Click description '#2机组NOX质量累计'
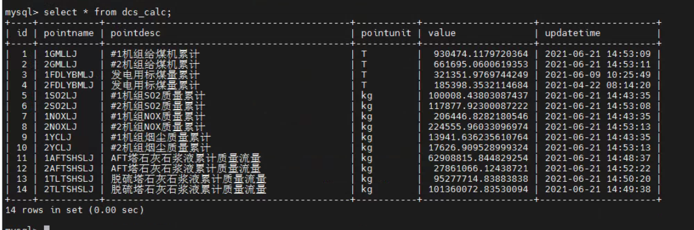694x230 pixels. pos(158,127)
